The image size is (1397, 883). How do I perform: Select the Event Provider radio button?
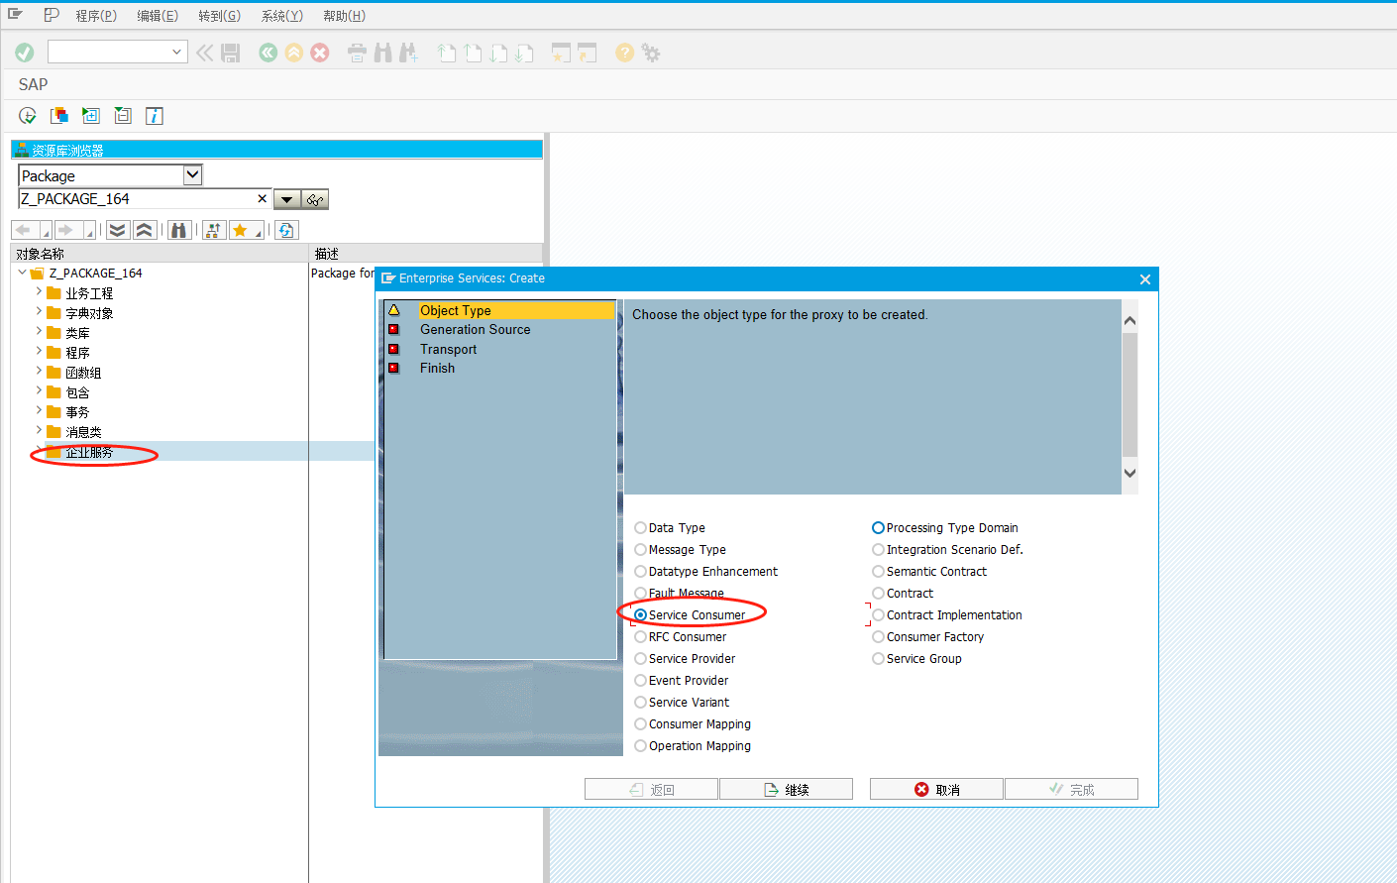point(640,681)
